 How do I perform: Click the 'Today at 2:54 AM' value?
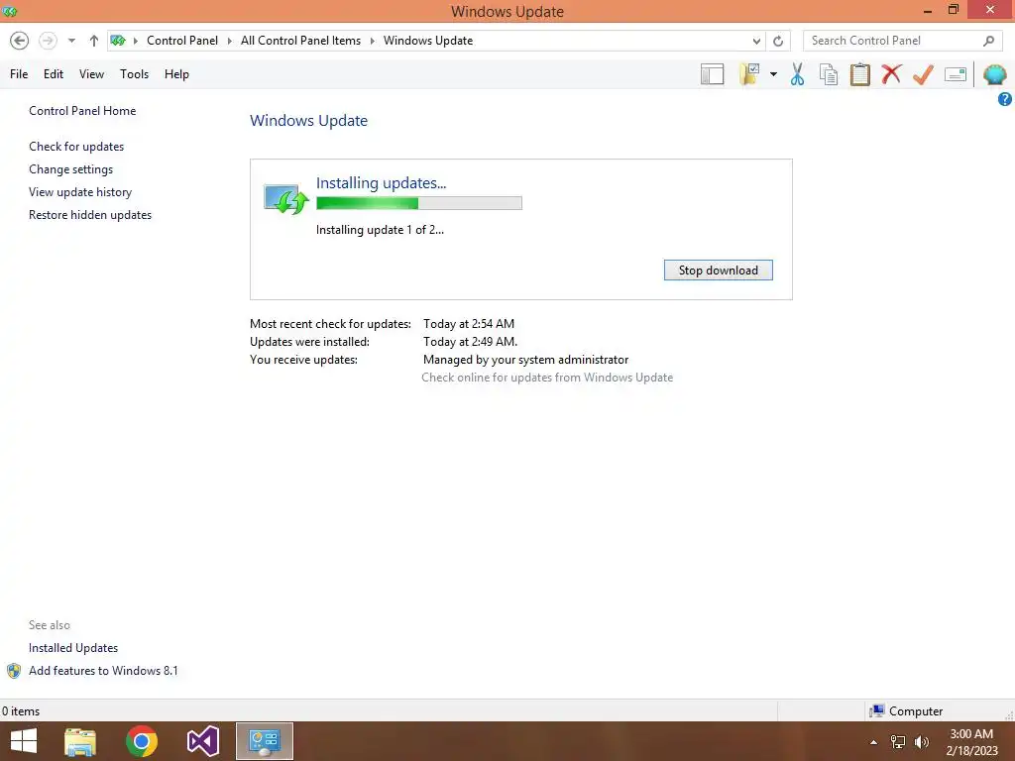click(469, 324)
